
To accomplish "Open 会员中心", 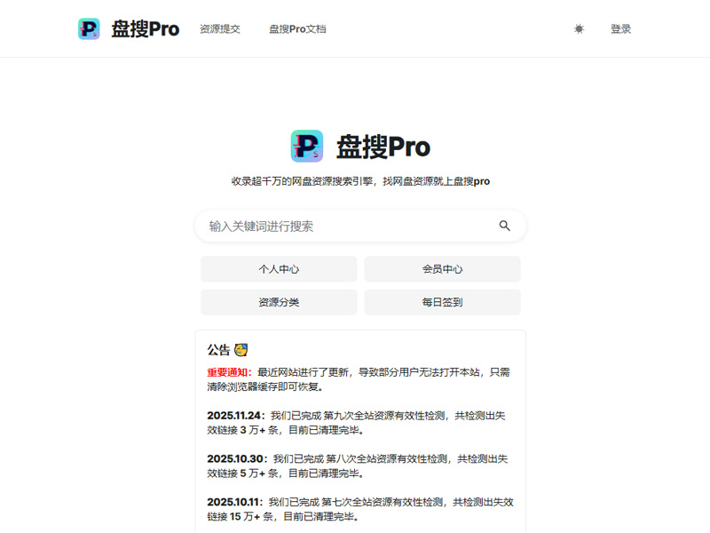I will 443,269.
